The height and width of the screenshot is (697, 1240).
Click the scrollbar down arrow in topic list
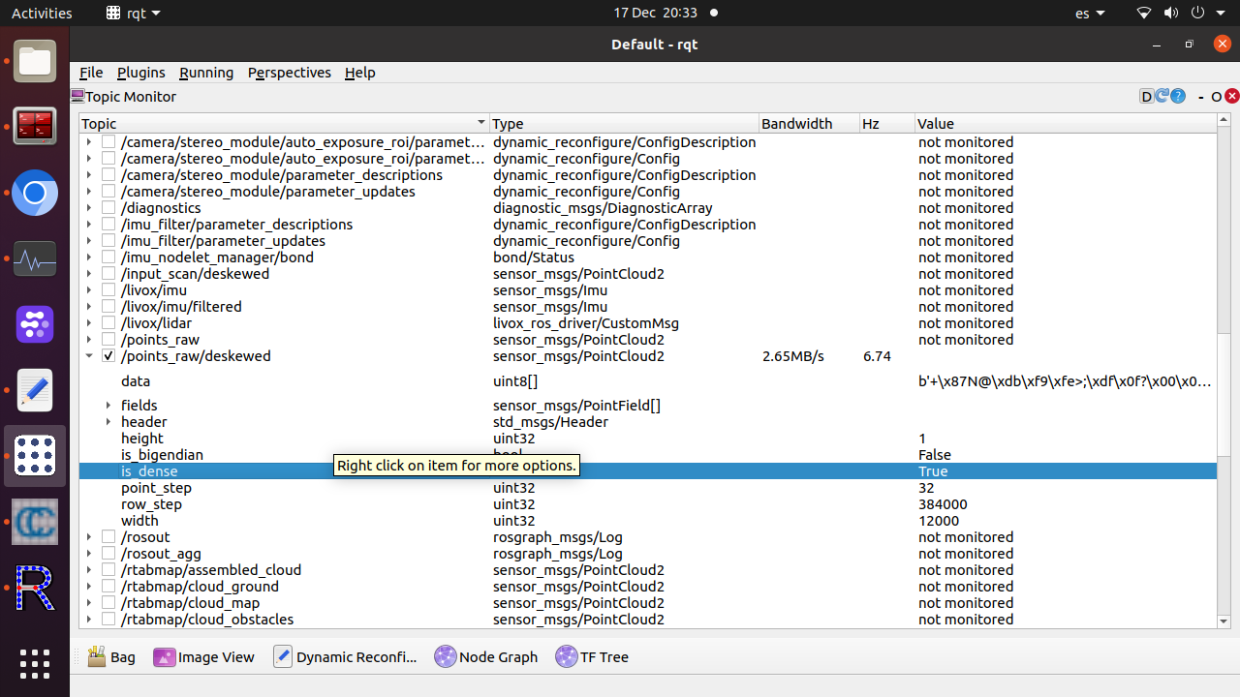[x=1224, y=621]
